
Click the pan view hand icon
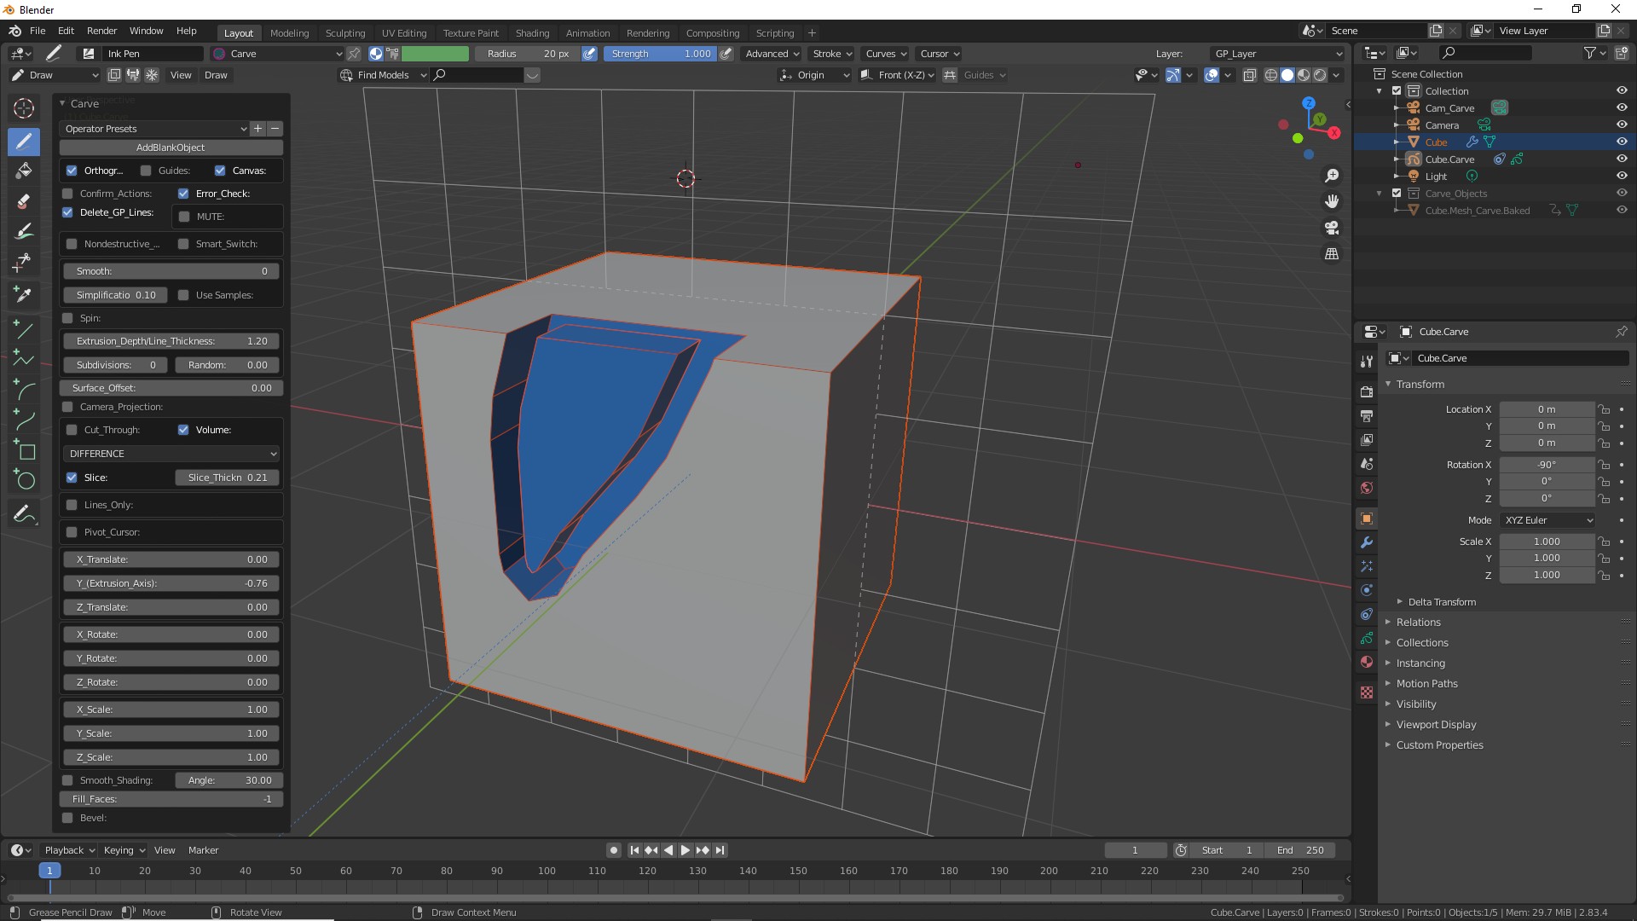point(1332,202)
